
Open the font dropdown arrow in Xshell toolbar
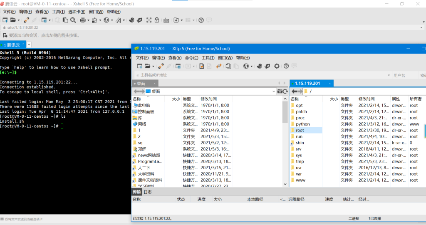124,20
